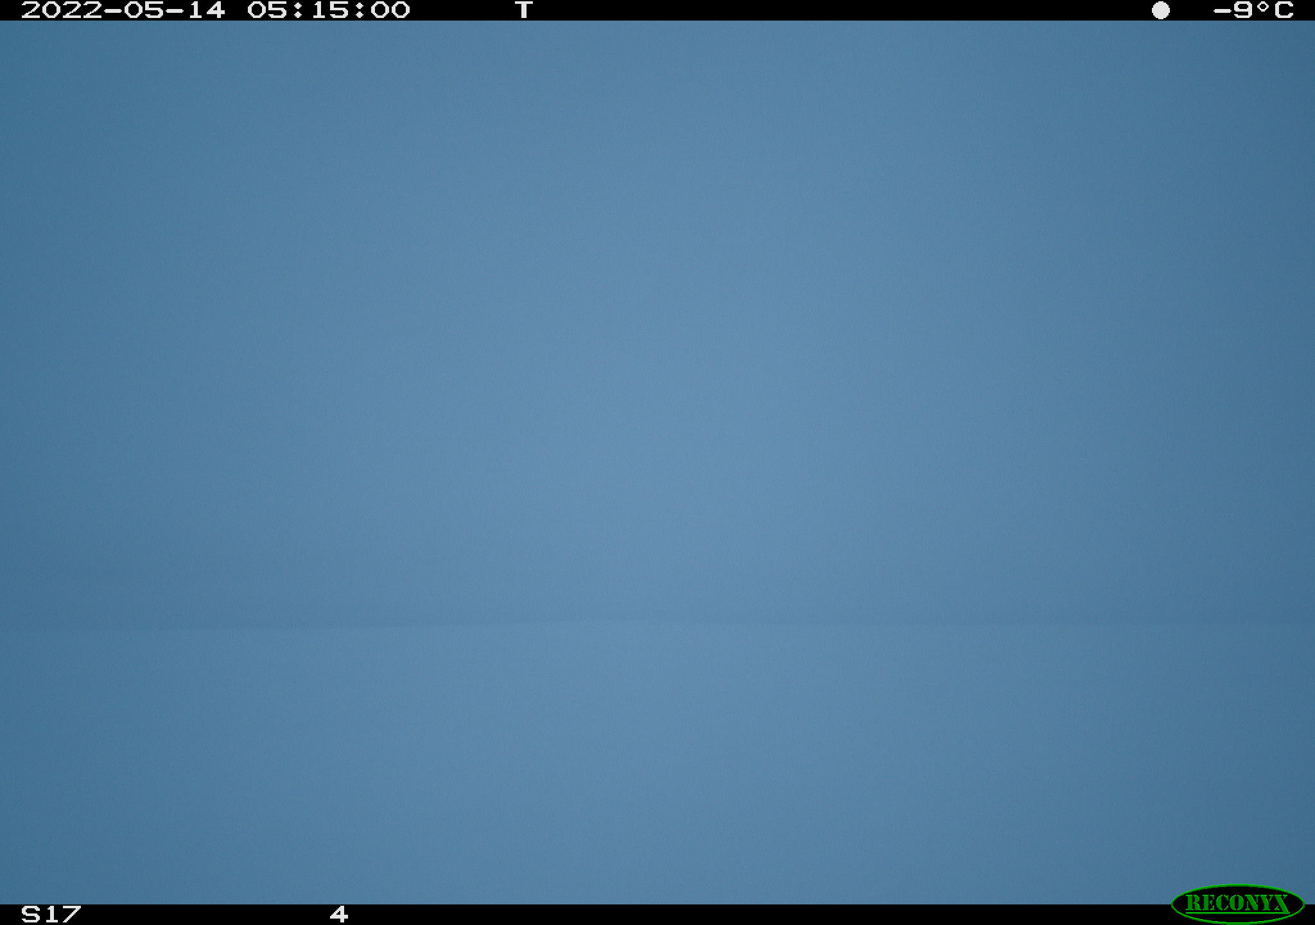Click the digit 9 in temperature reading

pyautogui.click(x=1243, y=10)
